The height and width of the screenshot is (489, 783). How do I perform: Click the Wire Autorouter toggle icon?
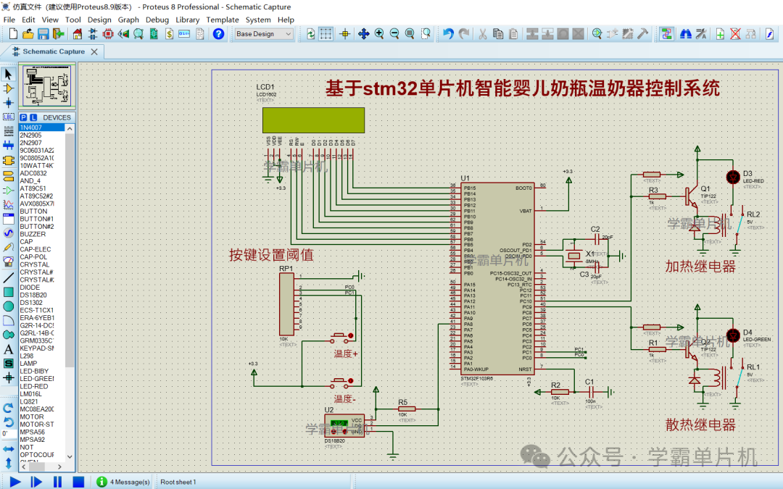pyautogui.click(x=666, y=34)
